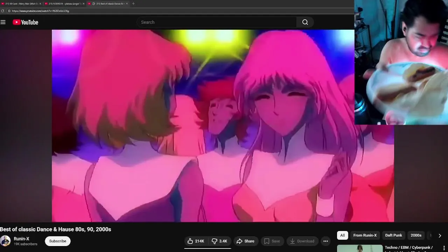This screenshot has height=252, width=448.
Task: Select the Daft Punk filter chip
Action: [x=393, y=235]
